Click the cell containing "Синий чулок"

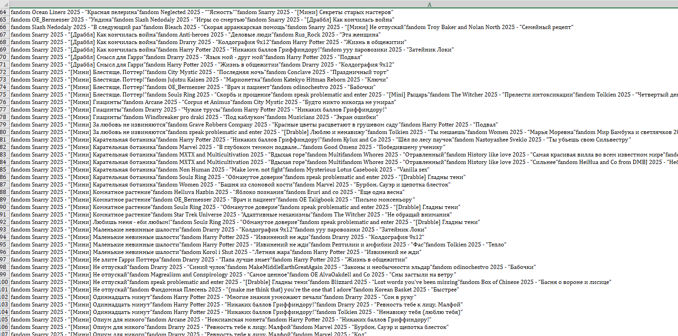(x=343, y=267)
